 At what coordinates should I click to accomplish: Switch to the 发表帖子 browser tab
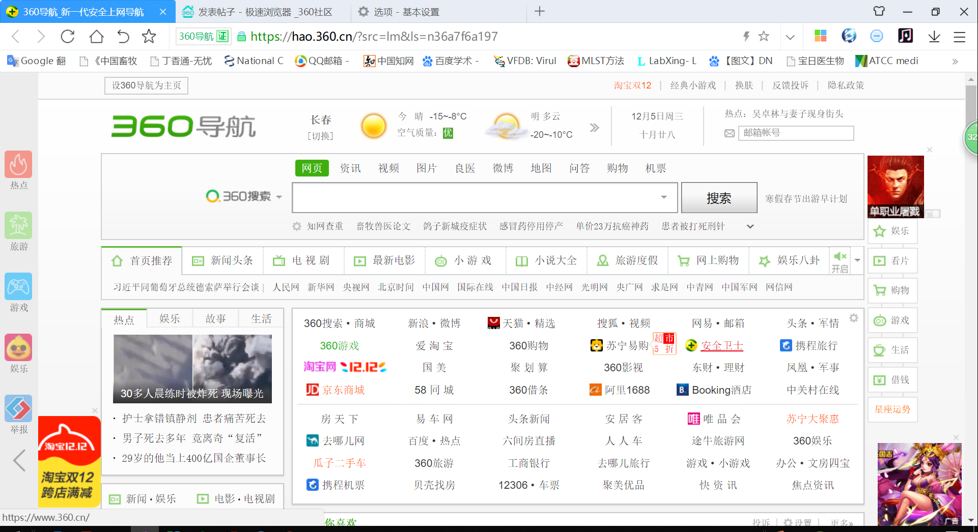(x=263, y=12)
